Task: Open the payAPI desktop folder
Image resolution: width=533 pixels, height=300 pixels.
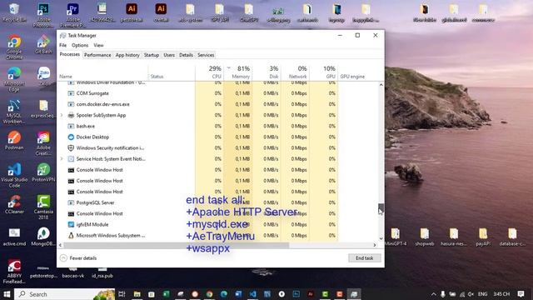Action: click(483, 237)
